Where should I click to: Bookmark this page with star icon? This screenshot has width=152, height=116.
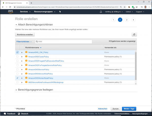click(125, 7)
